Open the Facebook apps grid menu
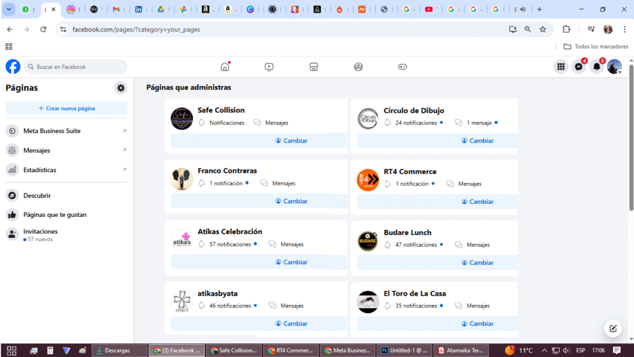This screenshot has width=634, height=357. [561, 67]
